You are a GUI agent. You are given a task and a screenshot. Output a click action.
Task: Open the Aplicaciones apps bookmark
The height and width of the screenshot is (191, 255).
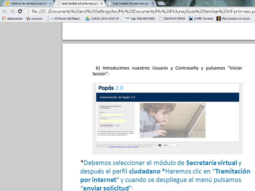pos(12,19)
